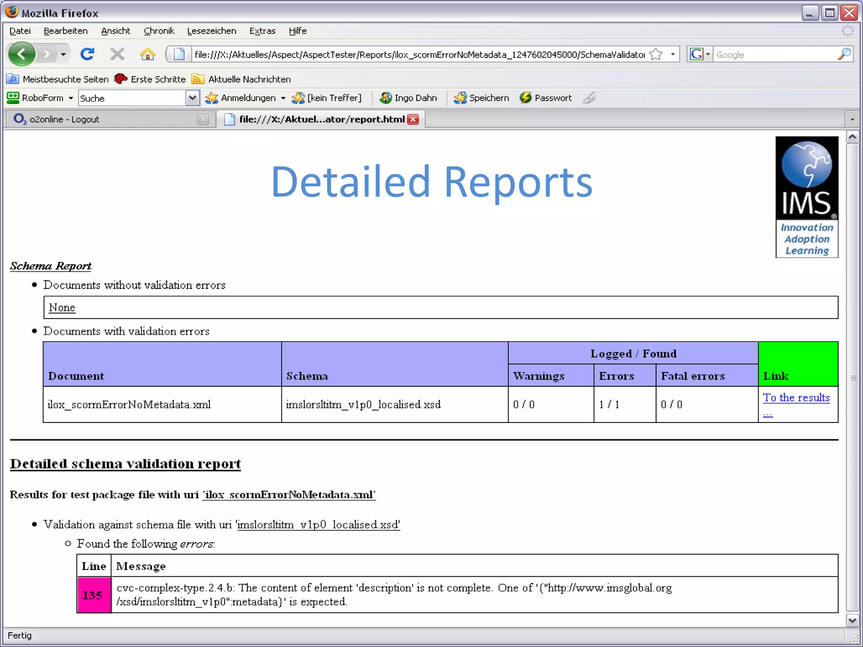Open the RoboForm Suche combo dropdown

pyautogui.click(x=192, y=98)
